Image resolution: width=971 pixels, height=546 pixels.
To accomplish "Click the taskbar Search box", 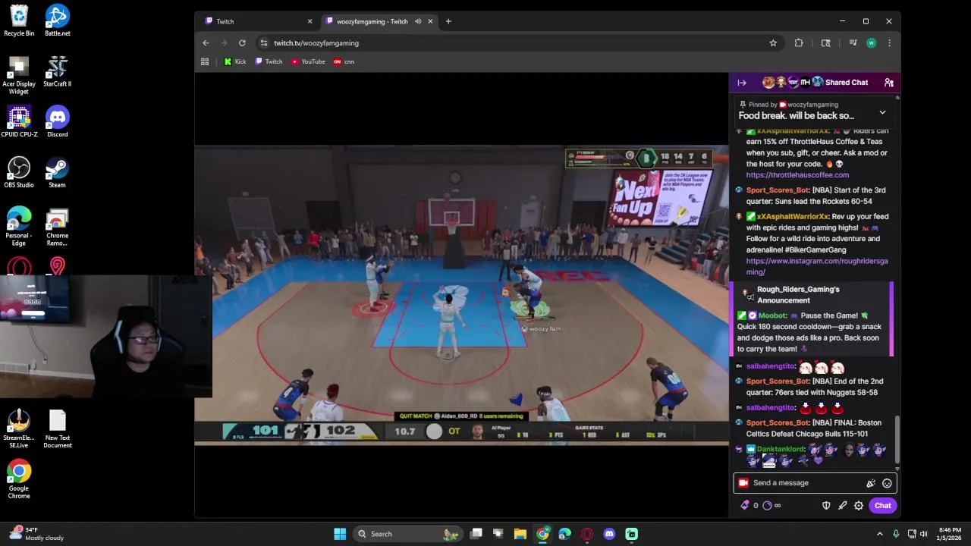I will [409, 534].
